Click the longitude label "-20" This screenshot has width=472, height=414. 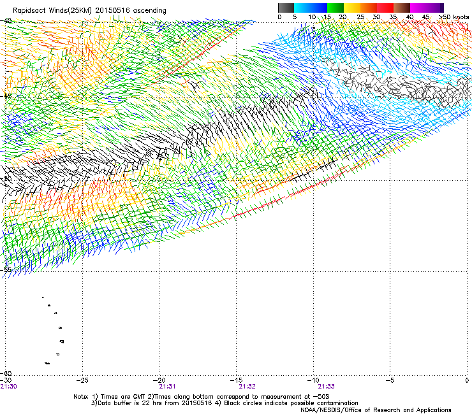point(159,380)
